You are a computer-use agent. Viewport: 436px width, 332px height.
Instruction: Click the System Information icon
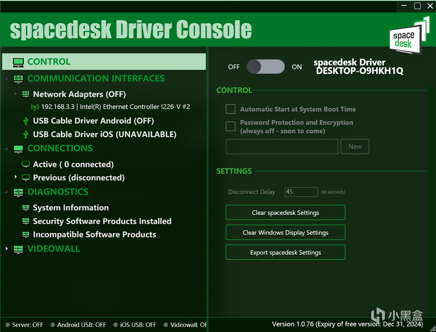[x=26, y=208]
